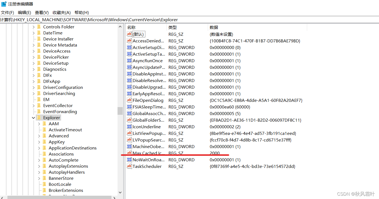Select the Associations subkey
379x199 pixels.
[x=61, y=154]
